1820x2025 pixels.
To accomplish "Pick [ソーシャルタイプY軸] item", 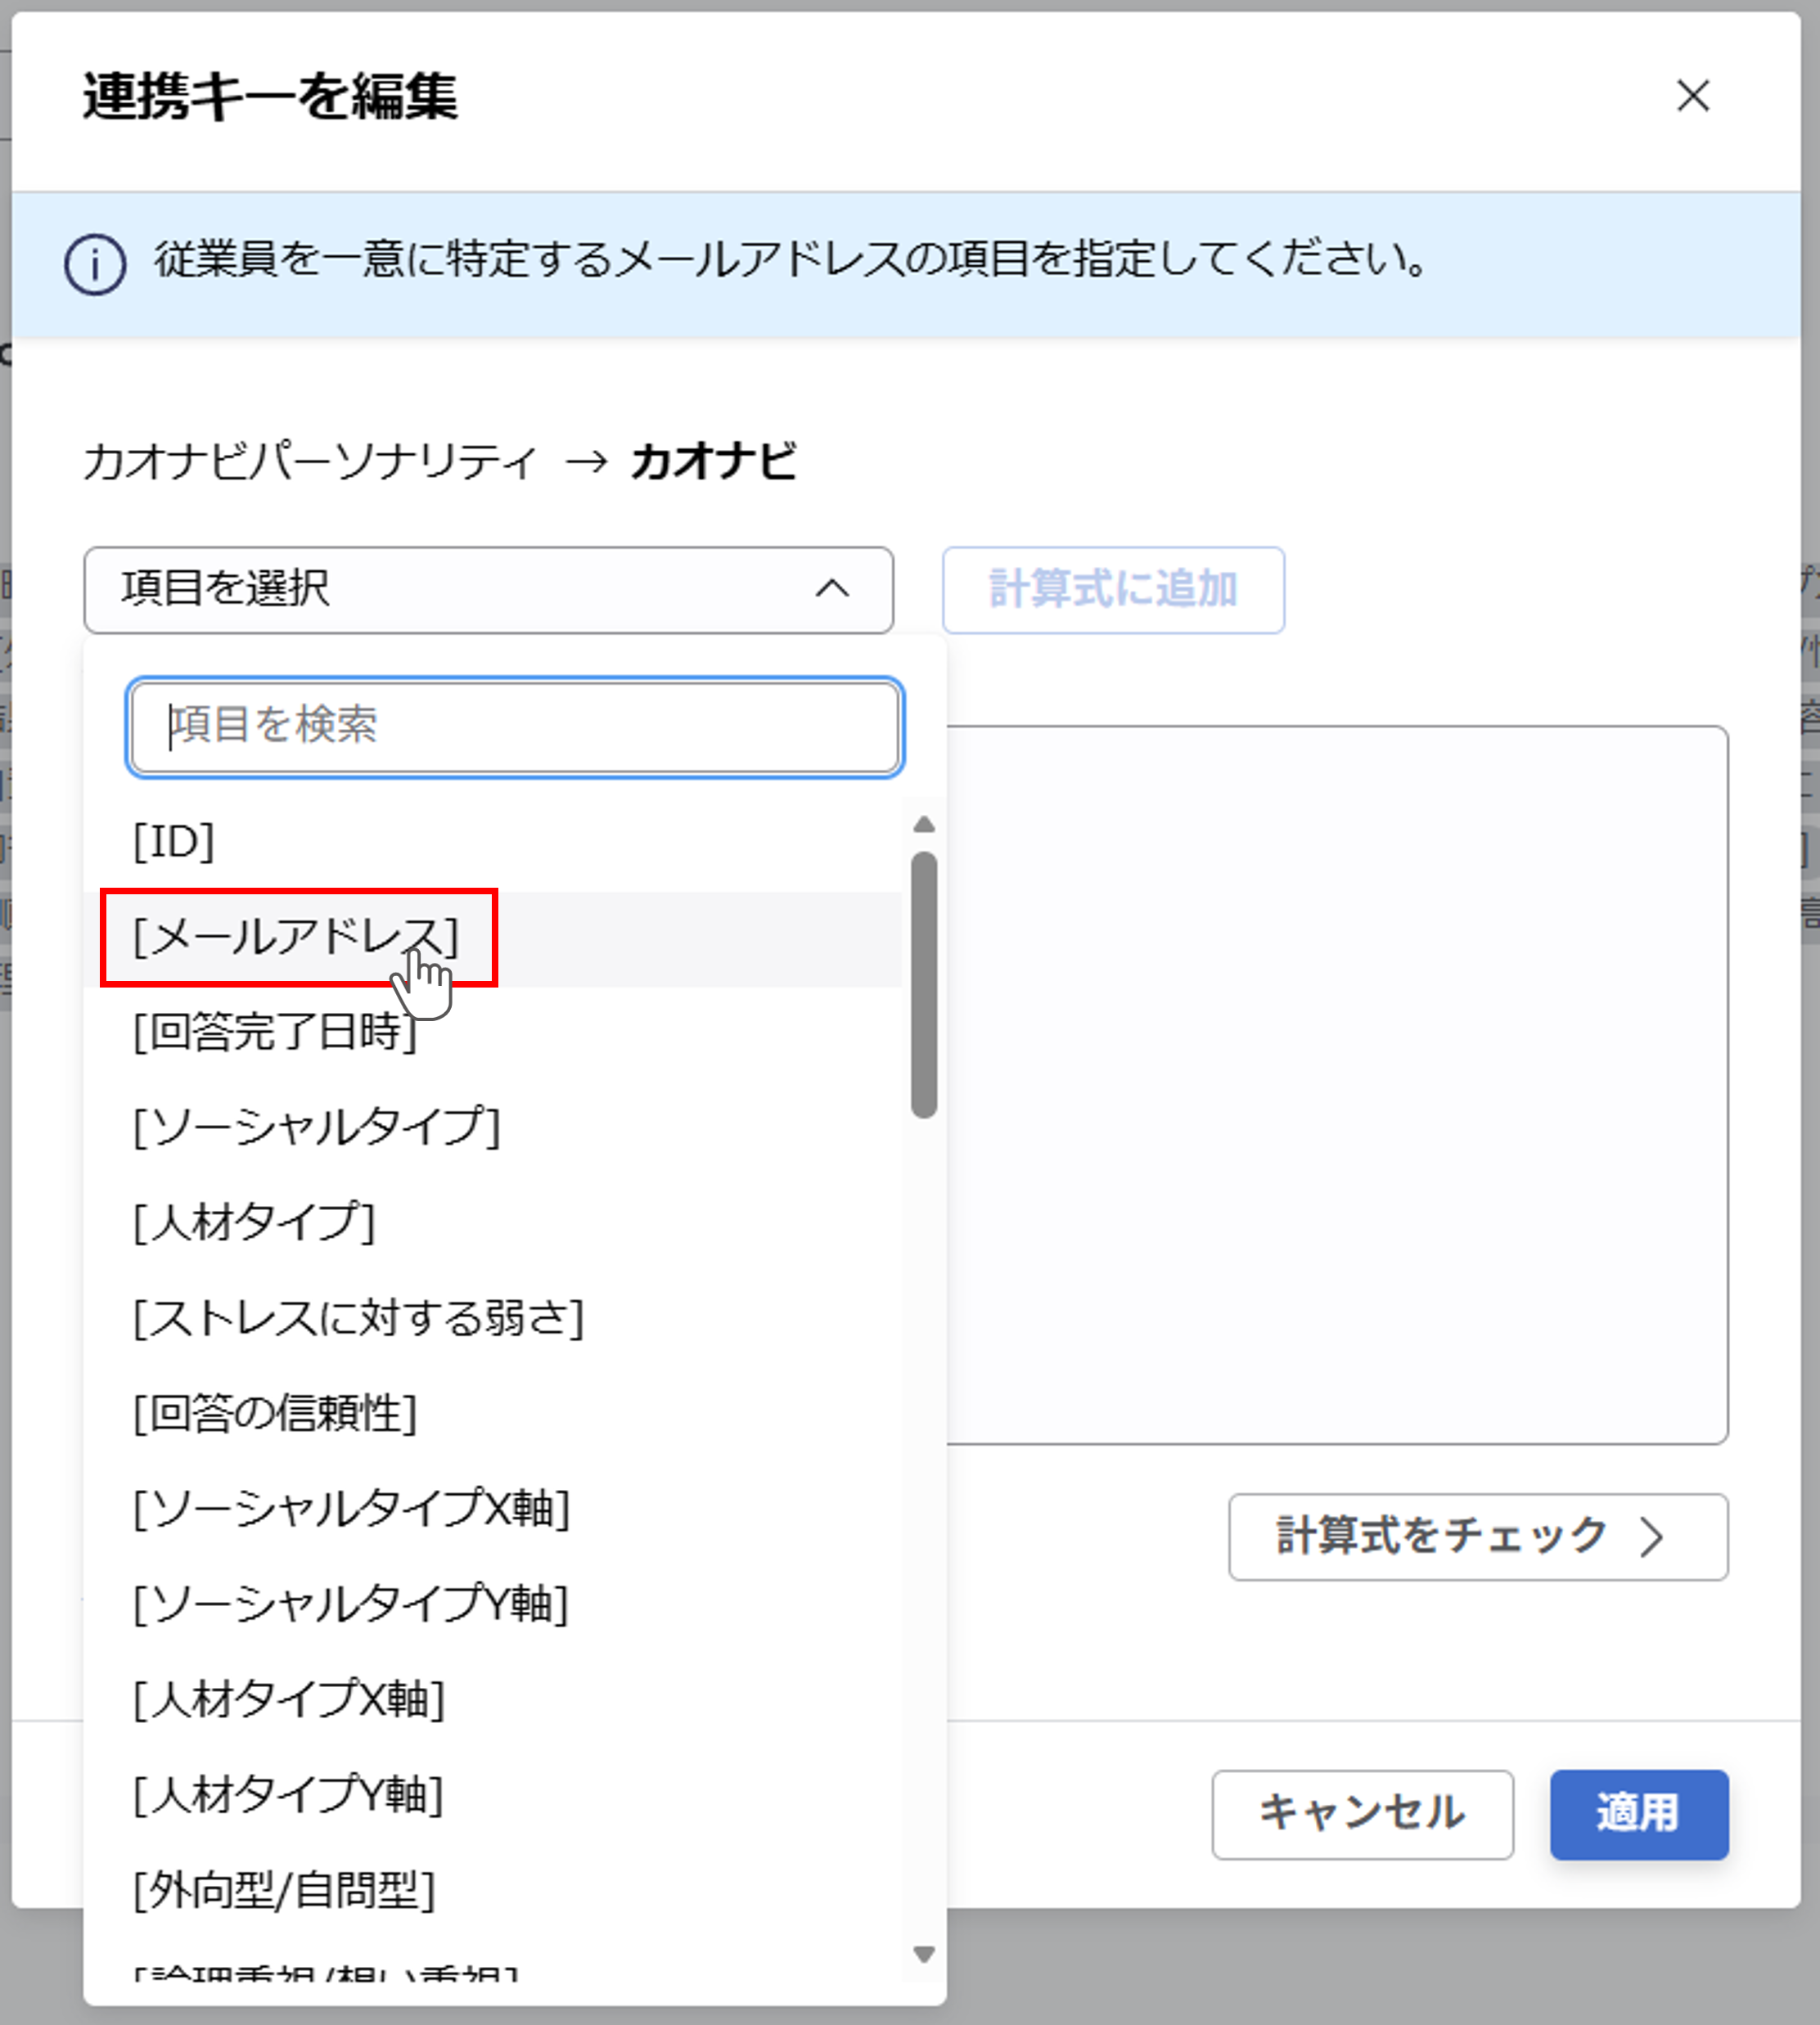I will tap(492, 1605).
